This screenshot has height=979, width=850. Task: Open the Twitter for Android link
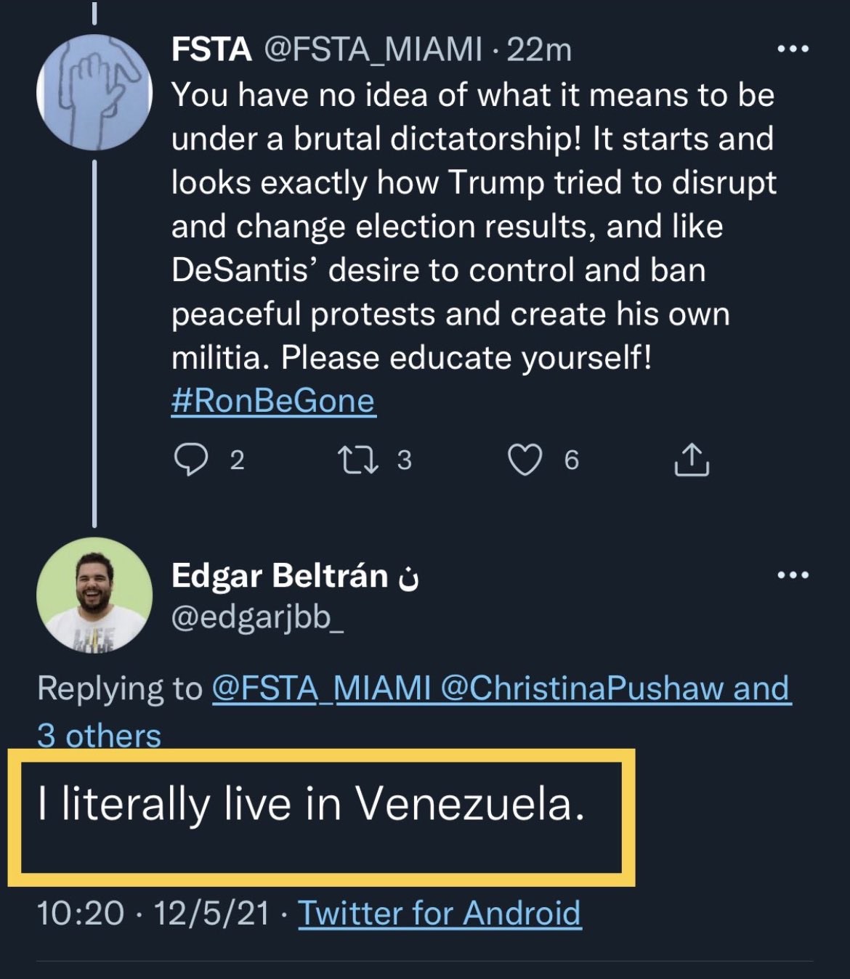440,913
